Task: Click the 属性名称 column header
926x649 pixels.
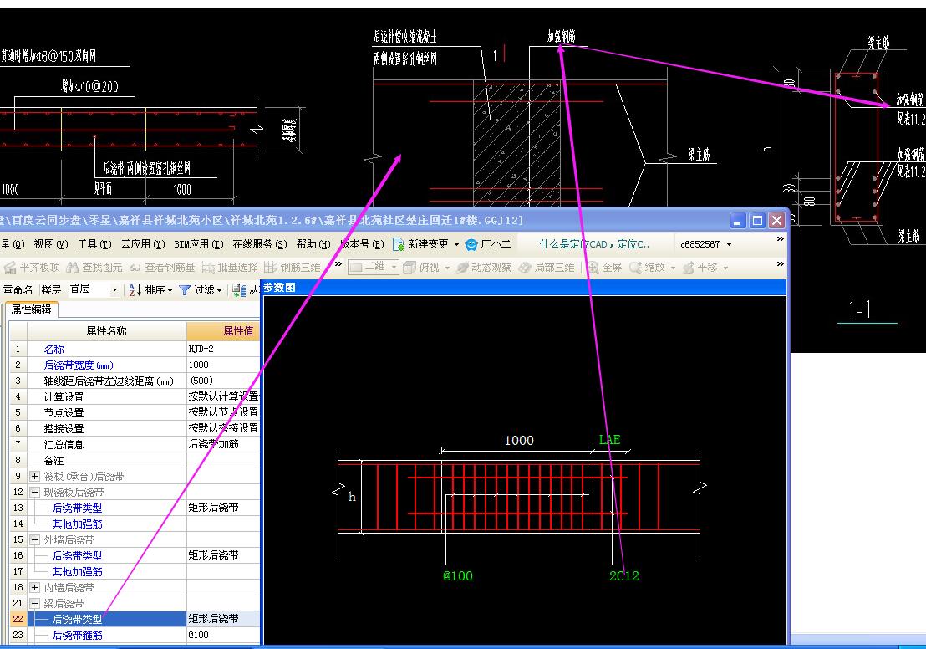Action: click(107, 331)
